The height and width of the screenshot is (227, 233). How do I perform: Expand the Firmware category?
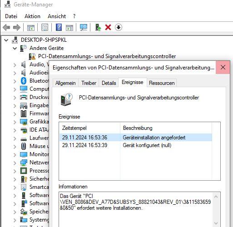[x=15, y=113]
